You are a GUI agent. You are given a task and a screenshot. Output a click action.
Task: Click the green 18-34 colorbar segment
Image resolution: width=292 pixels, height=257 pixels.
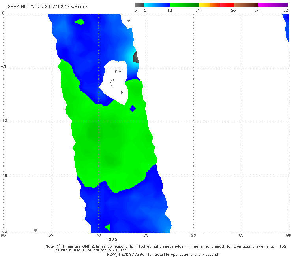tap(185, 5)
